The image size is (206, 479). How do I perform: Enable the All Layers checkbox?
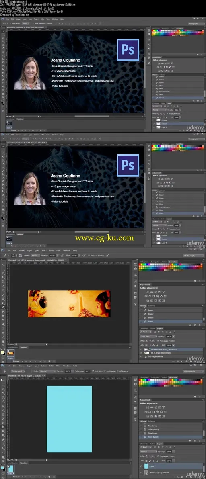(x=118, y=371)
